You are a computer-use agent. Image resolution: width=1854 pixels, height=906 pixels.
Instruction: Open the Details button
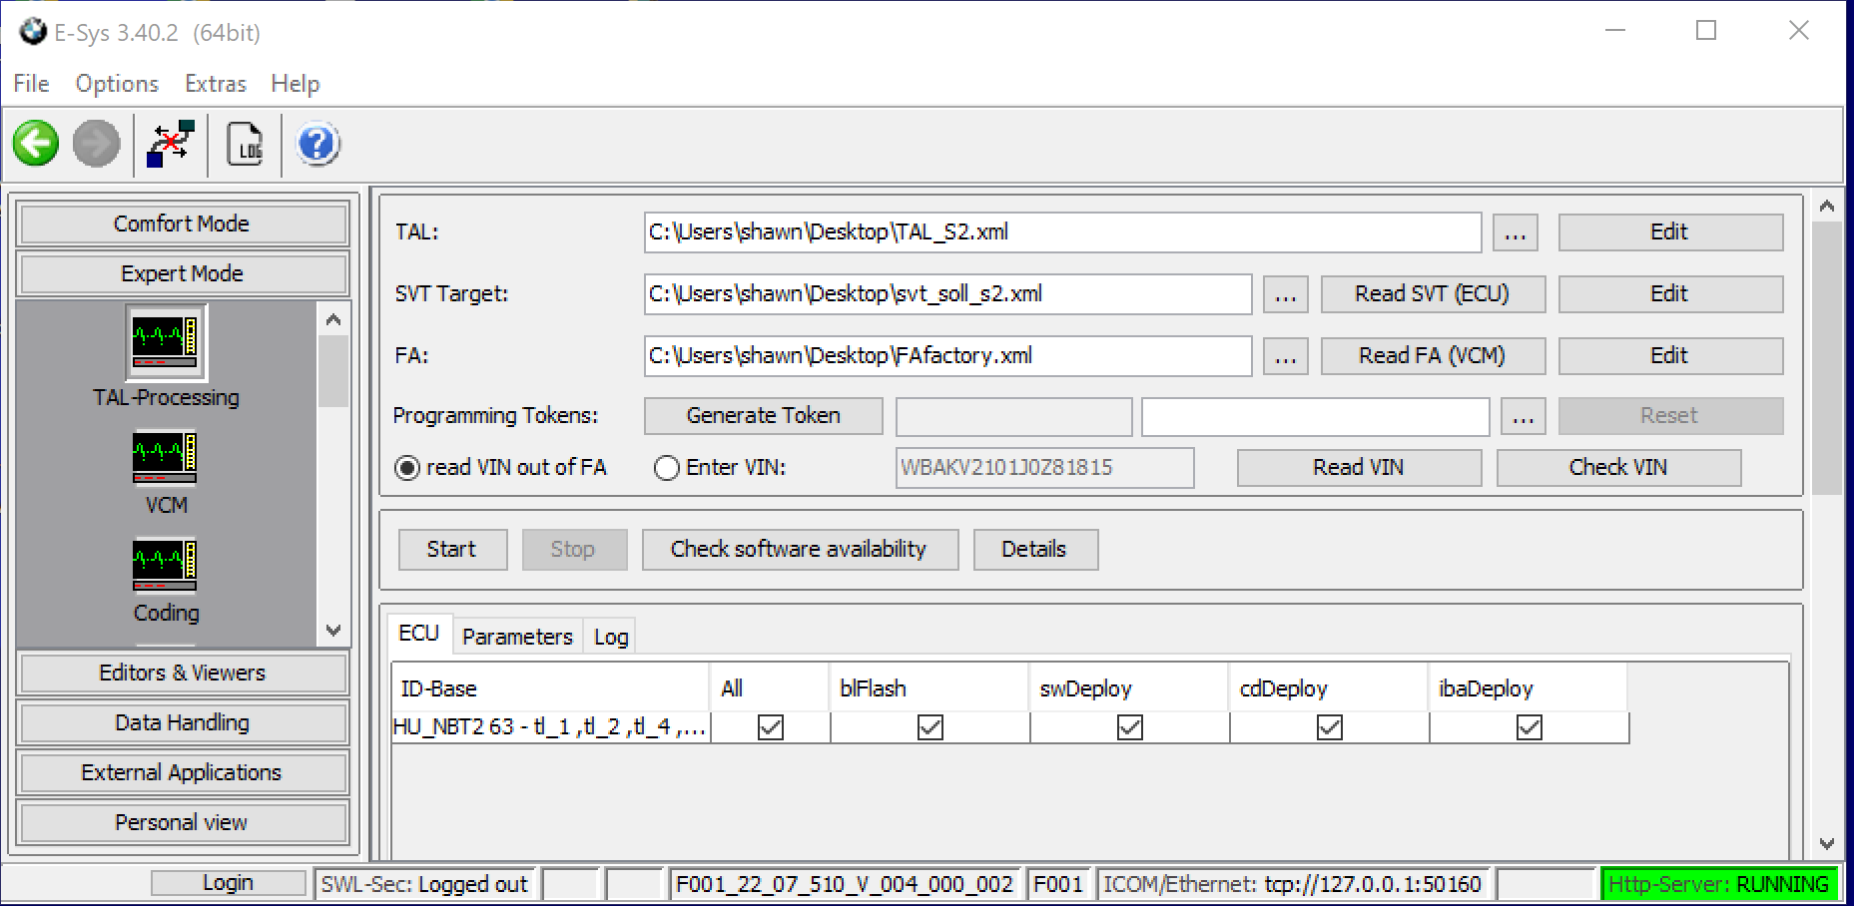click(x=1035, y=550)
